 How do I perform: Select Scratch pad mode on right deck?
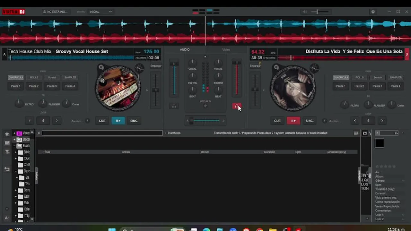click(378, 77)
